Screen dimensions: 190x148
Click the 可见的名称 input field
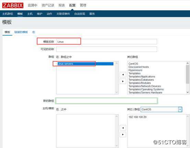pos(107,49)
